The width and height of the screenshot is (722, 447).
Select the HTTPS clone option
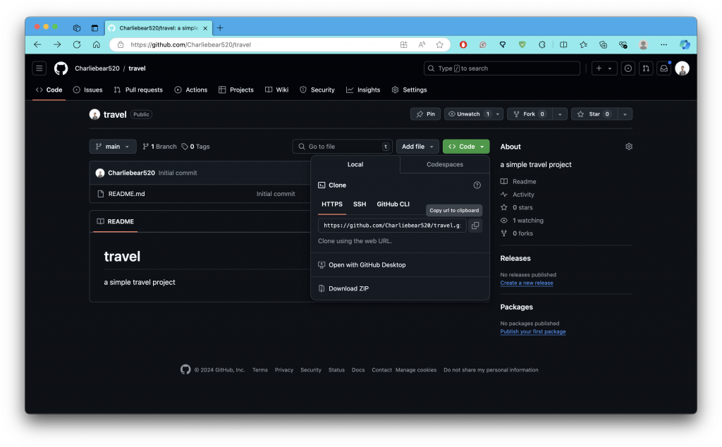coord(332,204)
